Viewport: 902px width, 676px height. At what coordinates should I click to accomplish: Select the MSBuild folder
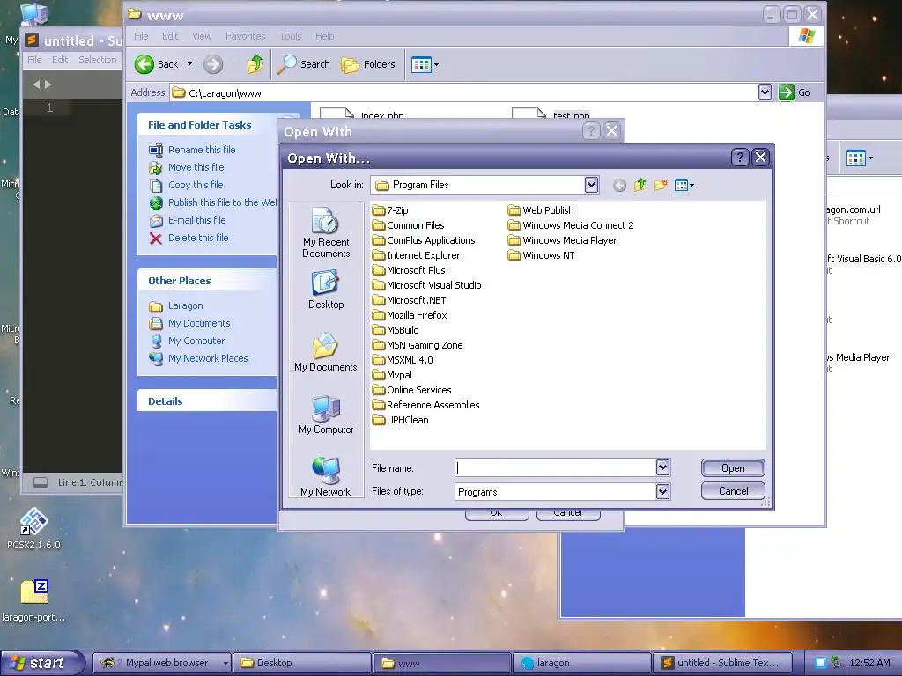[396, 330]
